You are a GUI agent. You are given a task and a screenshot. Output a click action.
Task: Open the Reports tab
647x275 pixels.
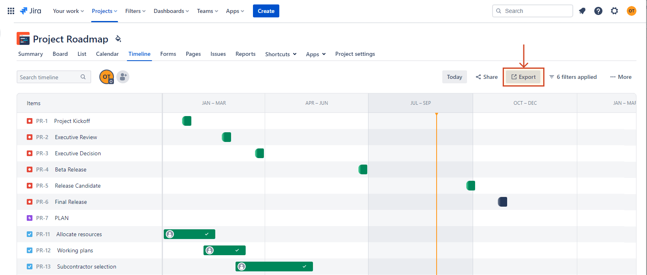(x=245, y=54)
